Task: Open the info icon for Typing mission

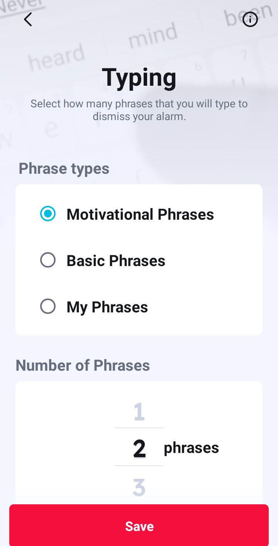Action: coord(250,19)
